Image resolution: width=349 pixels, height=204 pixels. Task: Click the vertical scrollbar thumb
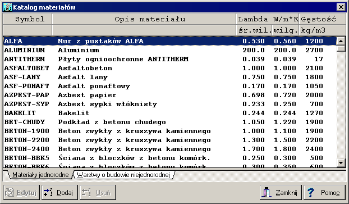341,48
